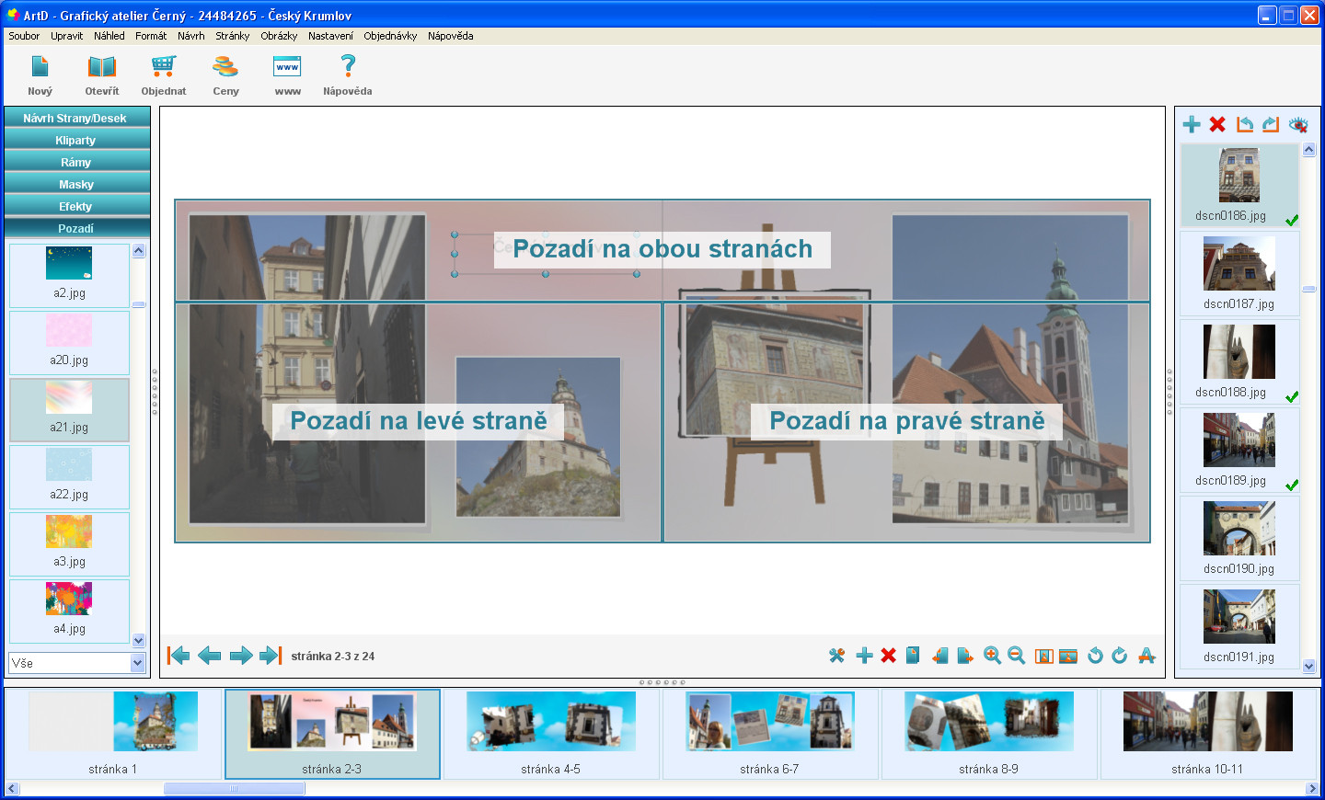Open help via the Nápověda question mark icon
Image resolution: width=1325 pixels, height=800 pixels.
coord(348,66)
